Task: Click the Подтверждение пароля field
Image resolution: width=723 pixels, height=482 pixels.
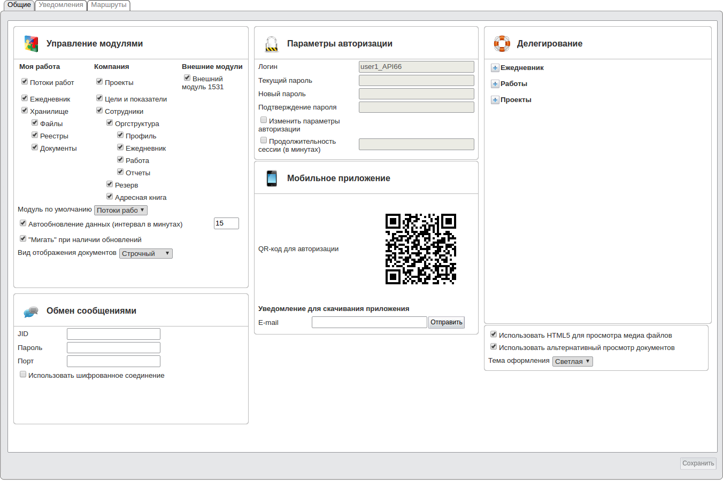Action: coord(417,107)
